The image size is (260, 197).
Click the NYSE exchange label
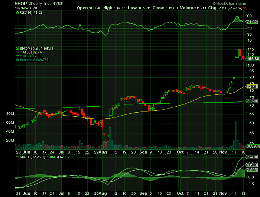coord(58,4)
